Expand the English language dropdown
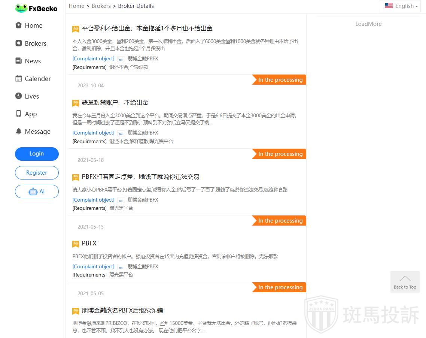The height and width of the screenshot is (338, 426). point(401,6)
